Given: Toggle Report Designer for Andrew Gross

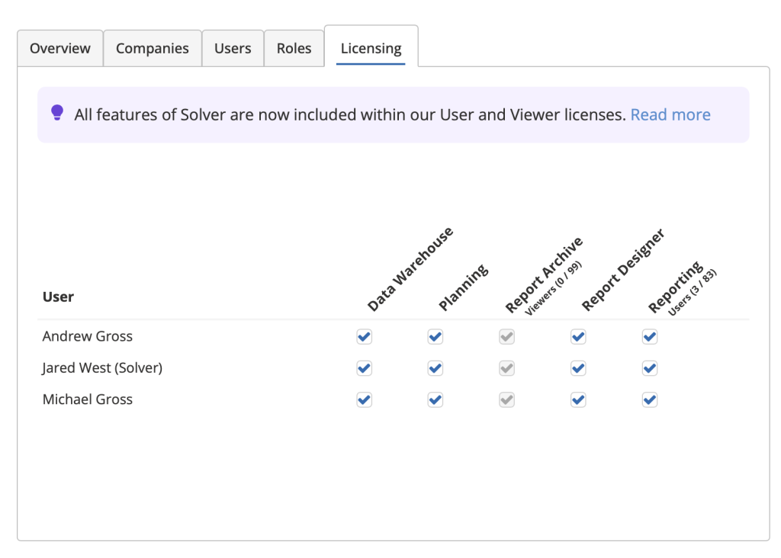Looking at the screenshot, I should [578, 337].
